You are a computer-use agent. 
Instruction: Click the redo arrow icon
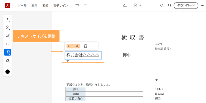(x=85, y=5)
